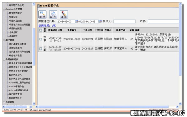Open 扣款状态导入记录查询 in the tree
The height and width of the screenshot is (117, 187).
pos(19,79)
